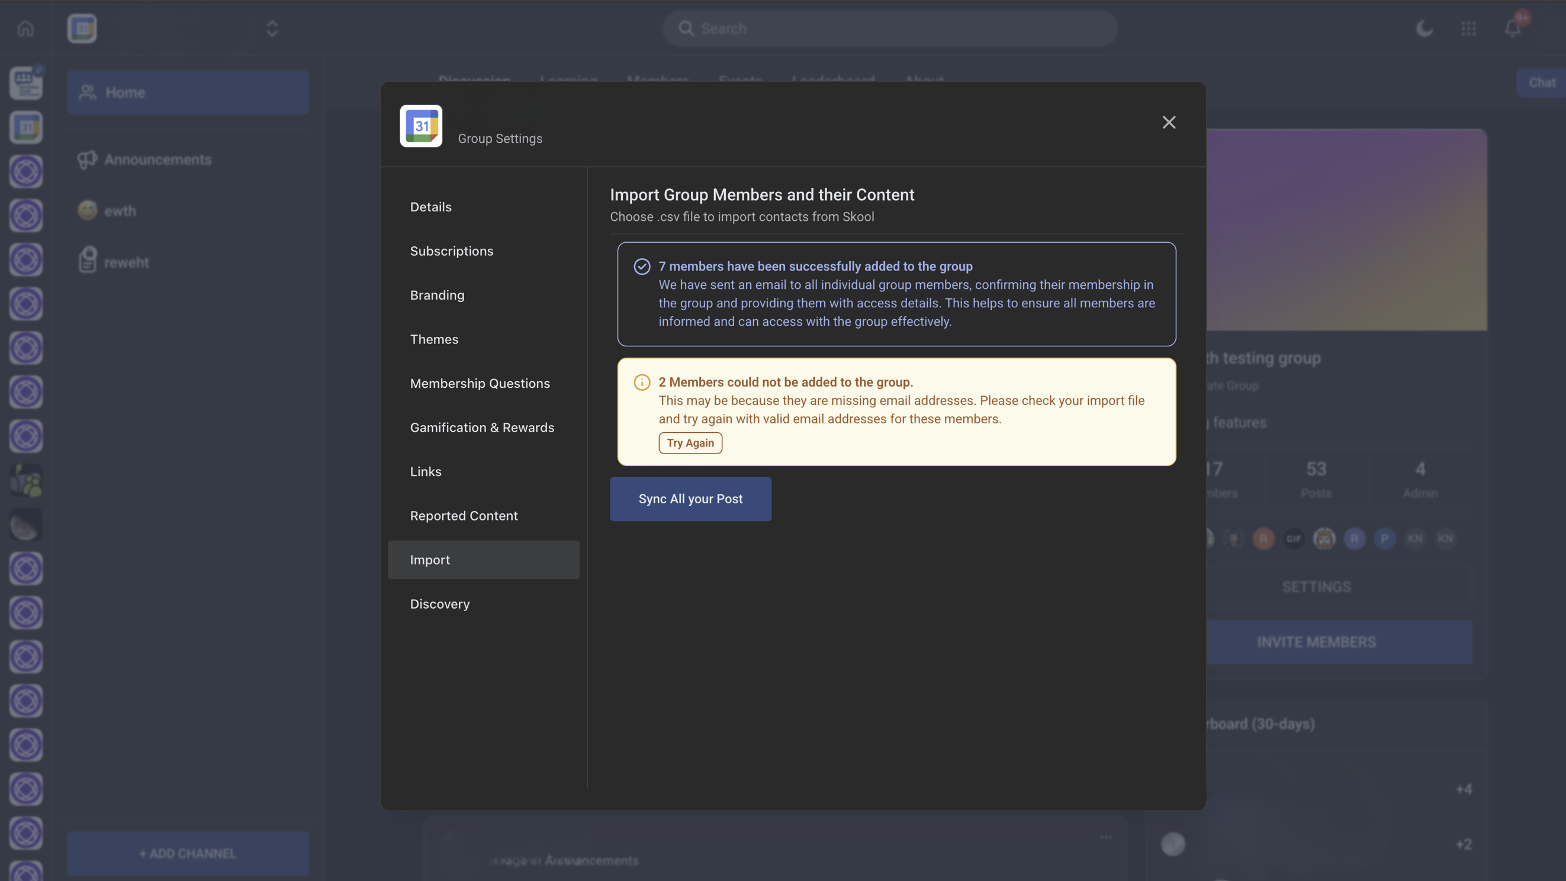
Task: Click the warning info icon
Action: [642, 382]
